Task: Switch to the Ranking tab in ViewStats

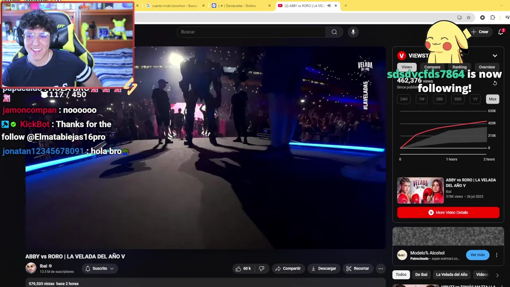Action: click(459, 67)
